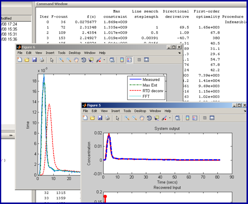Open Edit menu in Figure 5
This screenshot has width=248, height=204.
[95, 111]
